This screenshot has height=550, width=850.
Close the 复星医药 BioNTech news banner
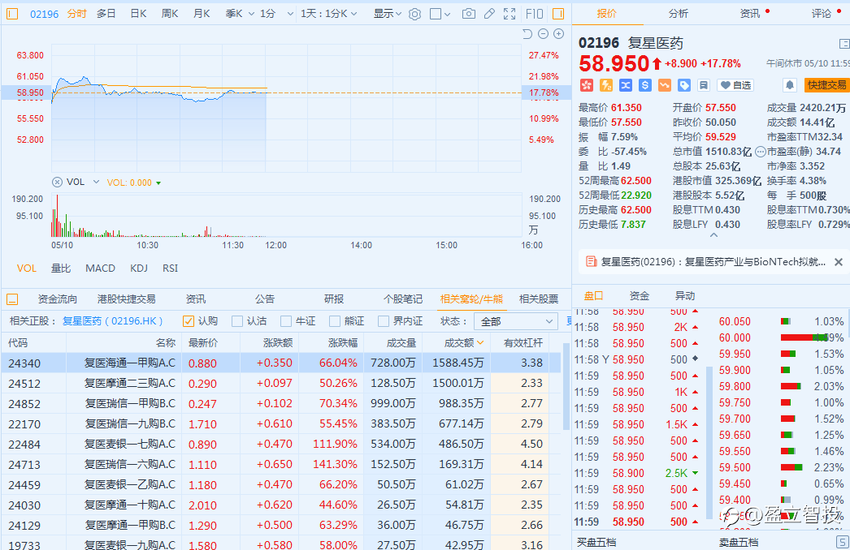(838, 262)
